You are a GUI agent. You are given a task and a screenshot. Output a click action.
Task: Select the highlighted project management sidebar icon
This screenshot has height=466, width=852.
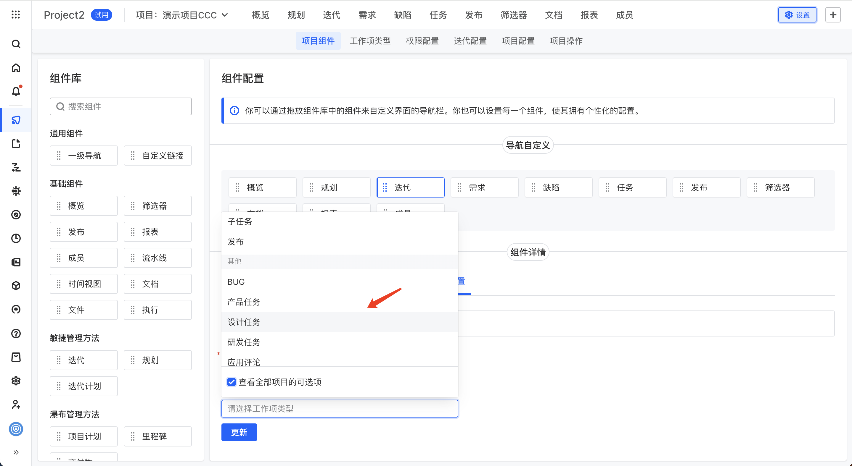pyautogui.click(x=16, y=120)
